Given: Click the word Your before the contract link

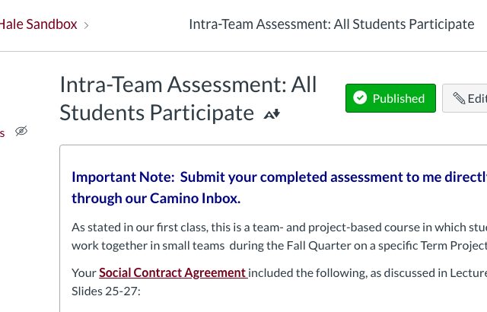Looking at the screenshot, I should (x=84, y=273).
